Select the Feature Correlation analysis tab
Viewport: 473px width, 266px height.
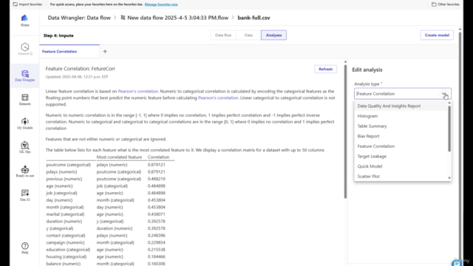point(59,51)
